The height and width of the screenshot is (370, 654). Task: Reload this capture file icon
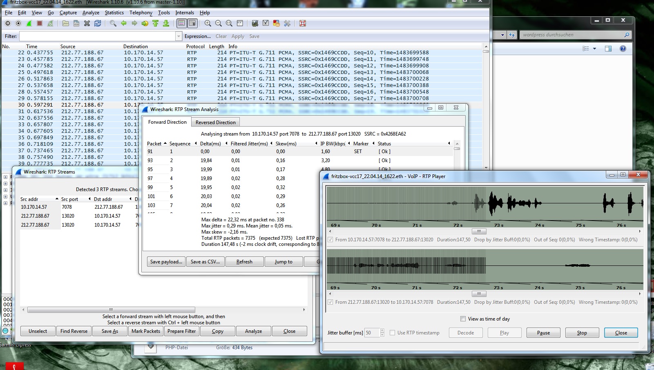pos(98,23)
